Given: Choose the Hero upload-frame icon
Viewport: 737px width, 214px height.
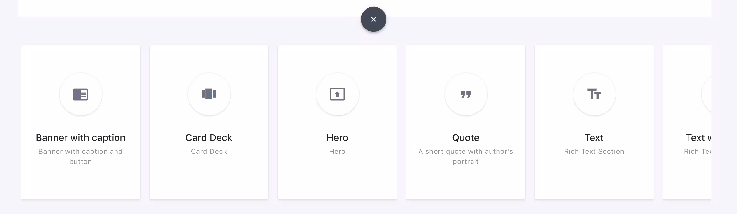Looking at the screenshot, I should tap(337, 94).
